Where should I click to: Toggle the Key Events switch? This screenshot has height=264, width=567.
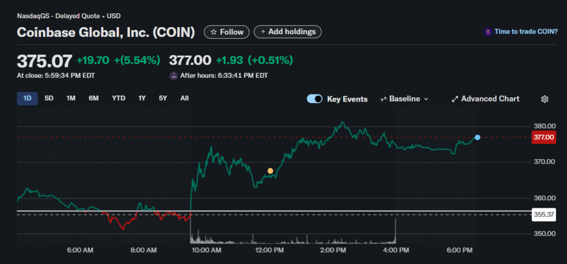(x=315, y=99)
